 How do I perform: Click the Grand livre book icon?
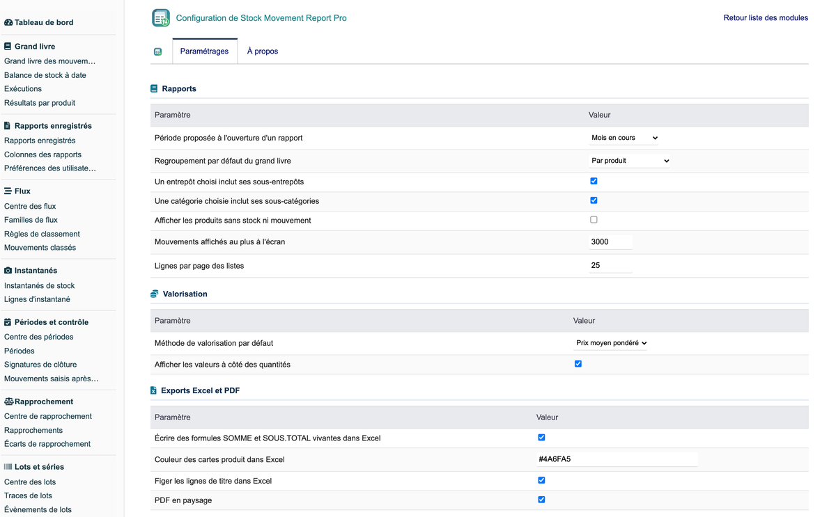coord(8,47)
